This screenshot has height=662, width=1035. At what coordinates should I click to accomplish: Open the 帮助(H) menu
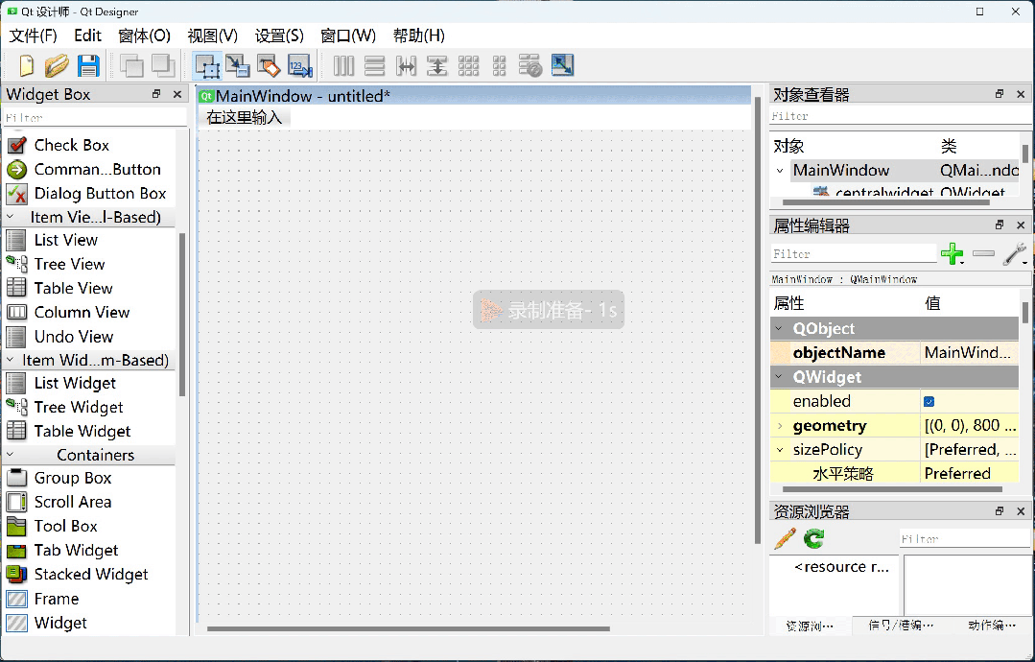418,35
